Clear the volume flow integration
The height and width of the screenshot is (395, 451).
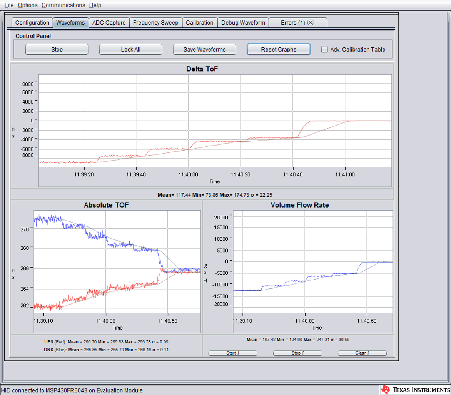pyautogui.click(x=362, y=353)
